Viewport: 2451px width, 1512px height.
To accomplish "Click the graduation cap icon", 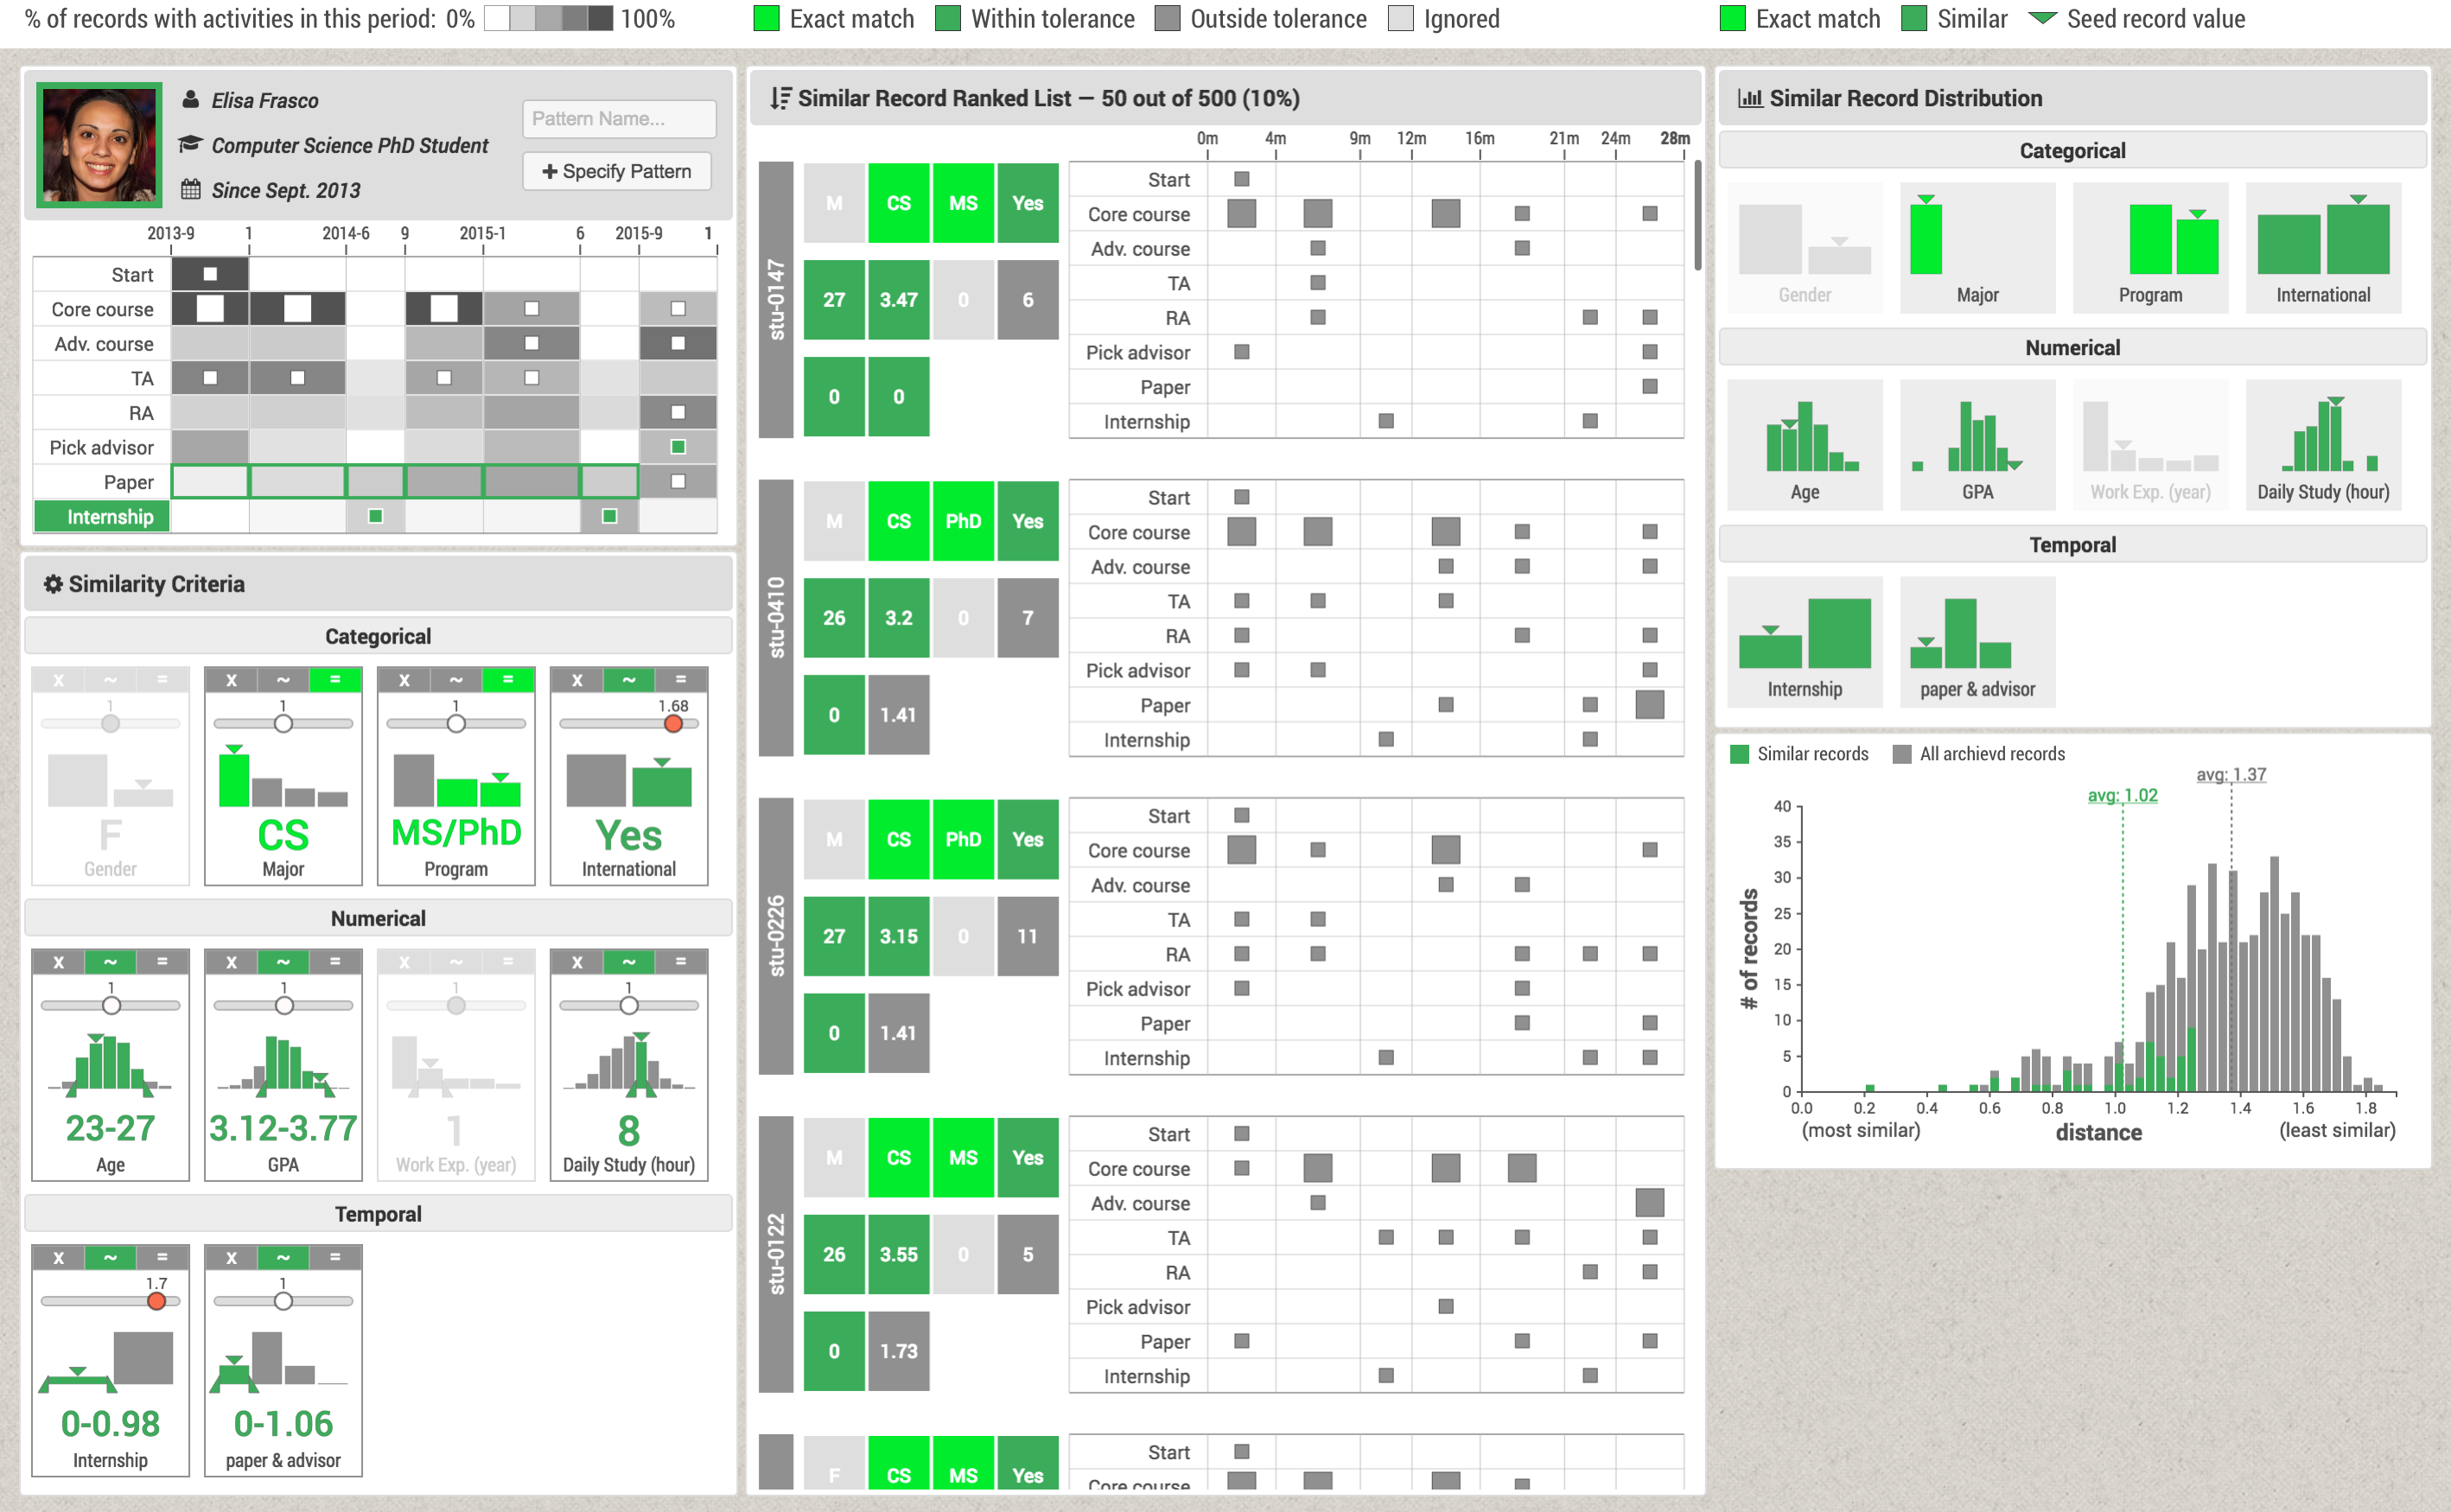I will coord(190,144).
